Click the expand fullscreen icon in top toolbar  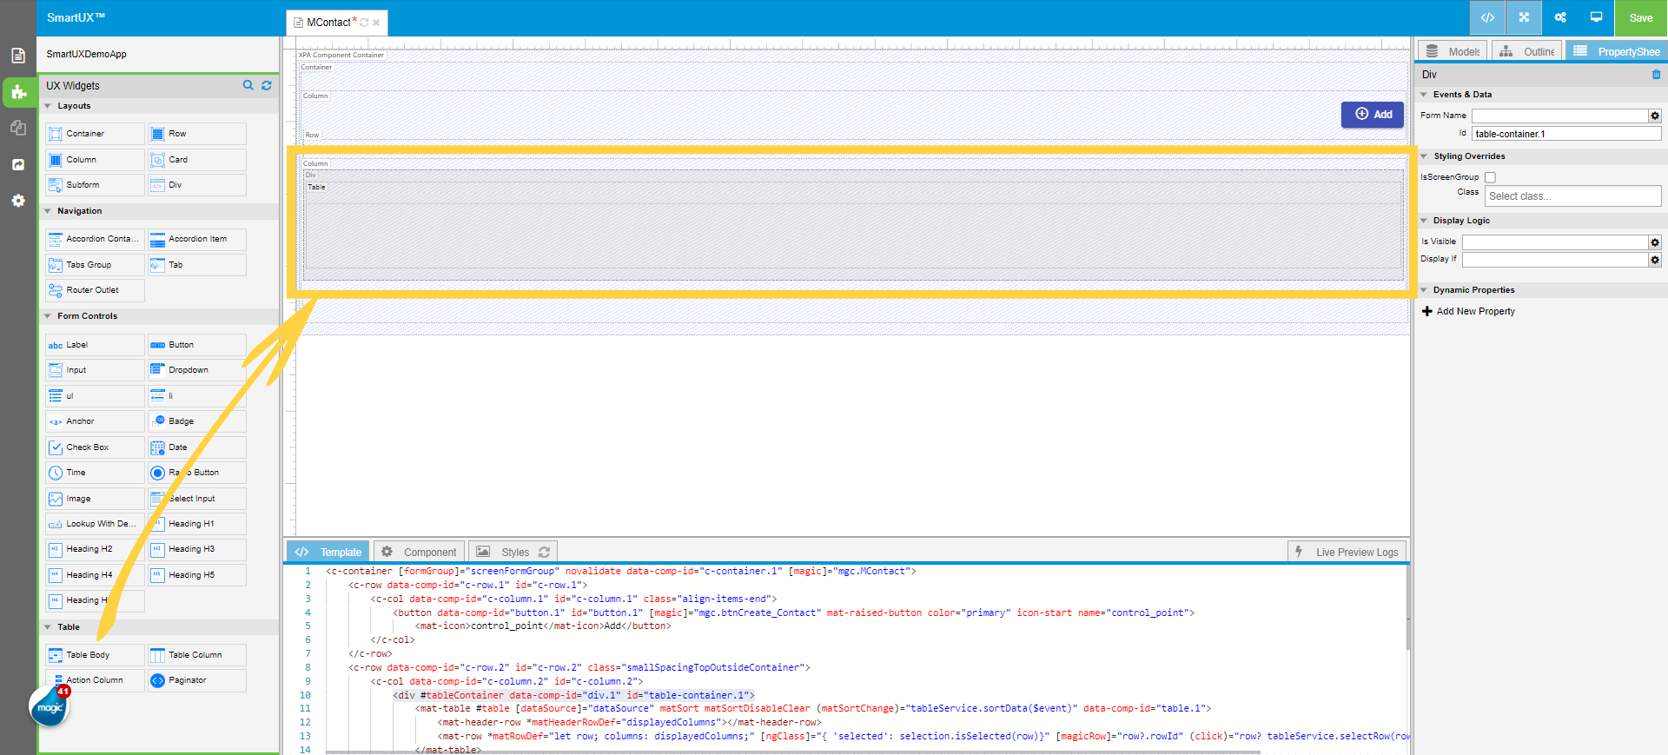coord(1524,17)
